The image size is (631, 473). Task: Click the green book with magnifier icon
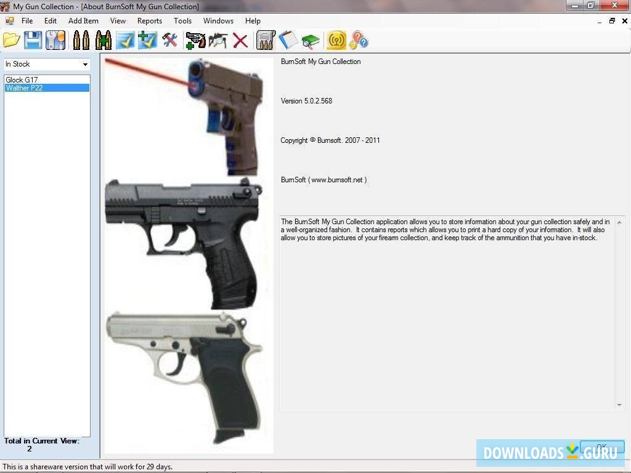[311, 41]
